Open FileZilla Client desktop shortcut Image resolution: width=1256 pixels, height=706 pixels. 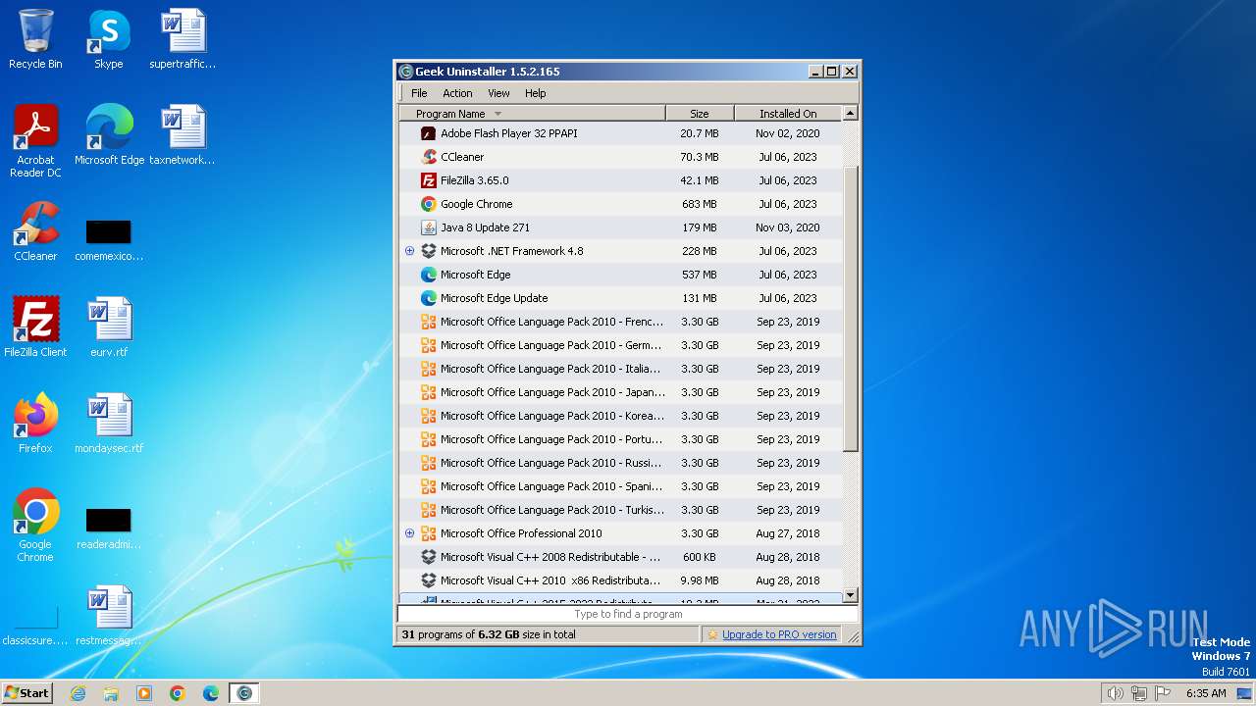tap(35, 328)
